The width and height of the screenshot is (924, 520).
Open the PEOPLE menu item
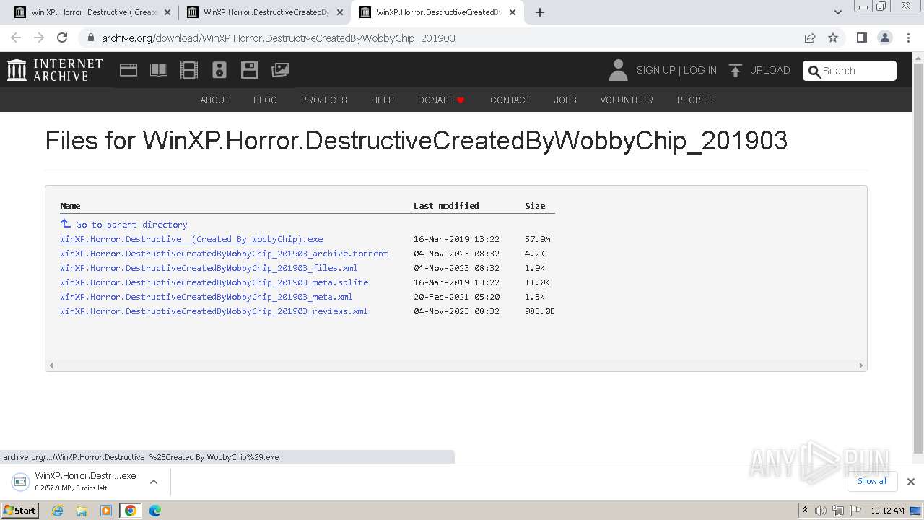click(694, 100)
